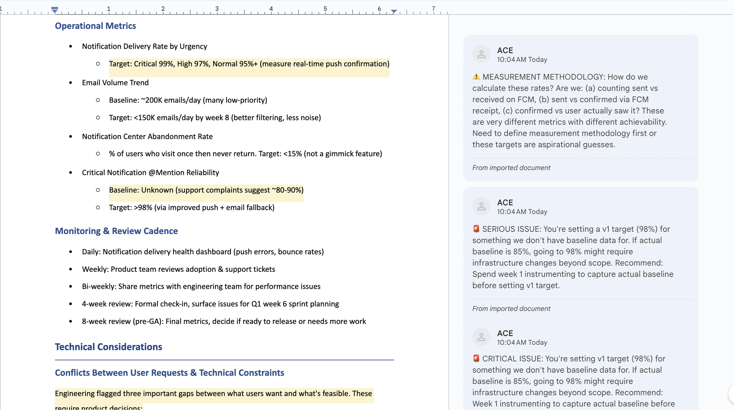Click the 10:04 AM Today timestamp on the first comment
Image resolution: width=734 pixels, height=410 pixels.
click(x=522, y=60)
